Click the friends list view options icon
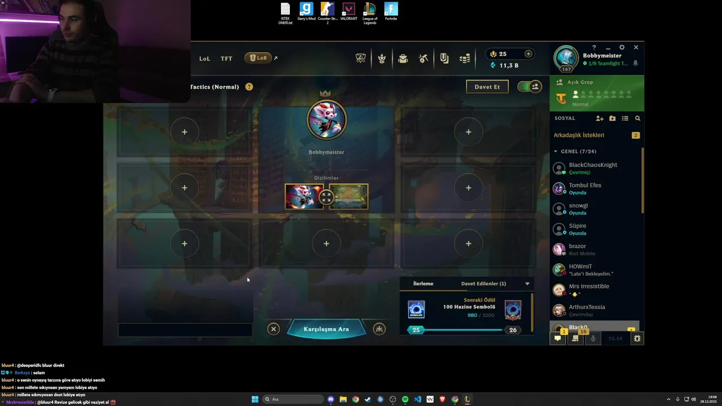Viewport: 722px width, 406px height. [x=625, y=118]
